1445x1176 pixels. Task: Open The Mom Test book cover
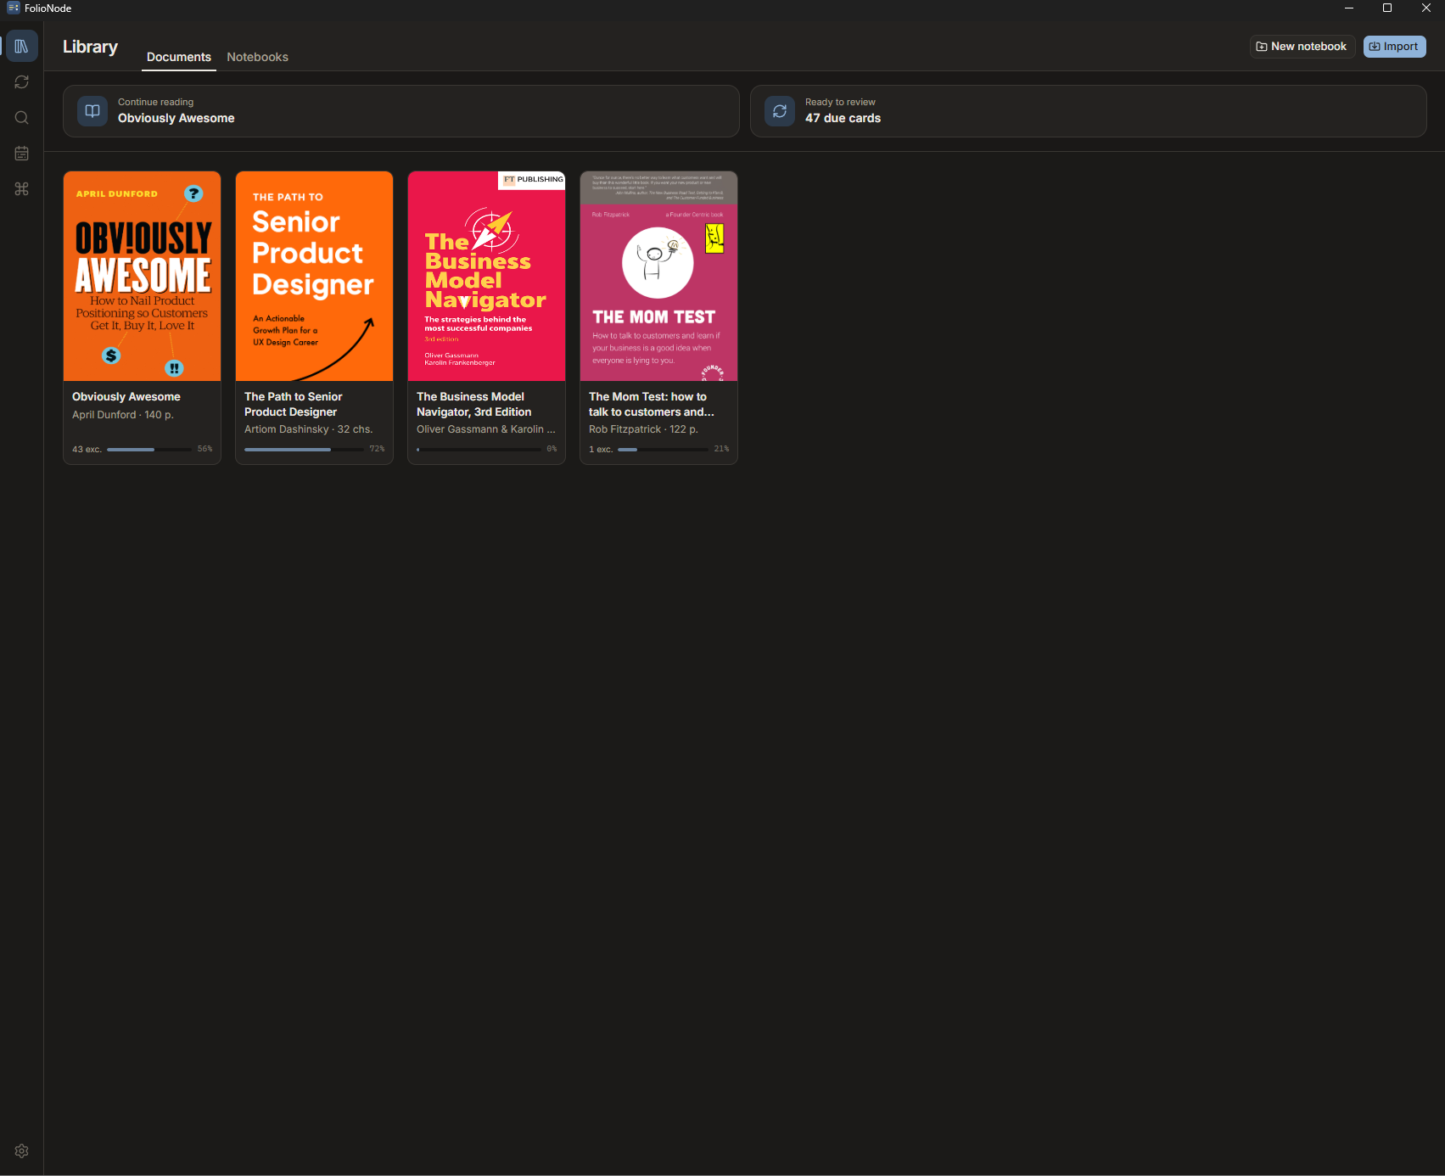(x=659, y=277)
